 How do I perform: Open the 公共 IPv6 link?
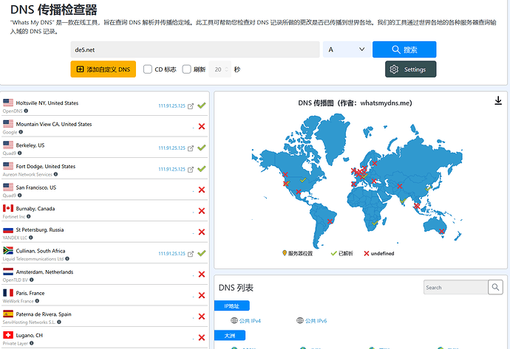tap(312, 321)
